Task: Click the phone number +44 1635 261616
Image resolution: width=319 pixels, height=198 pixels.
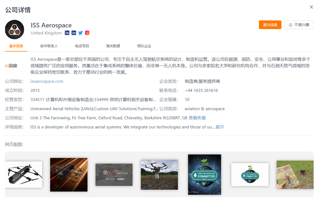Action: (201, 91)
